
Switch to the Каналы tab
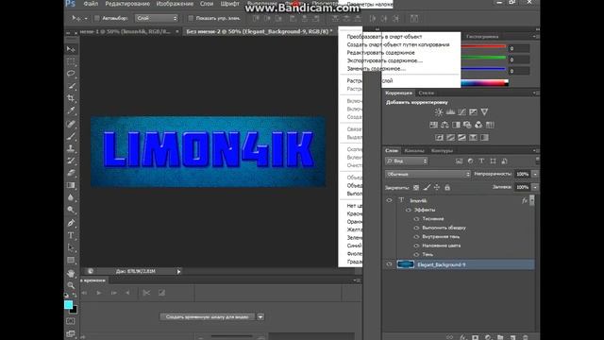tap(414, 151)
